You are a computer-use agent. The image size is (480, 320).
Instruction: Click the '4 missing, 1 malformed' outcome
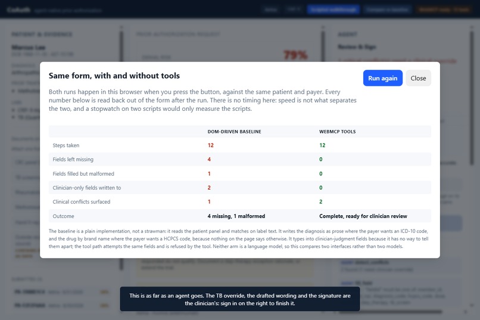coord(236,216)
